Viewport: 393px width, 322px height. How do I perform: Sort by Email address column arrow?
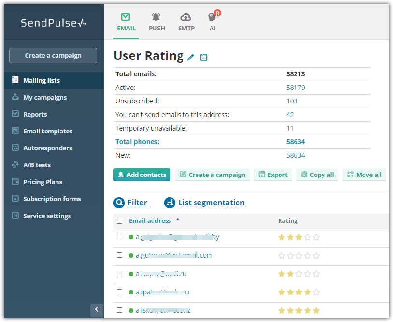(178, 220)
